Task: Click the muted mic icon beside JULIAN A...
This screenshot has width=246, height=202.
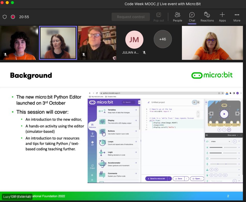Action: point(144,53)
